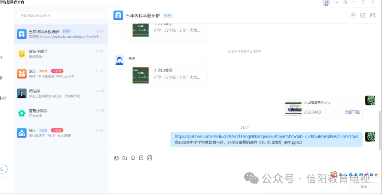Click the 火山喷发课件.png file name
Image resolution: width=382 pixels, height=194 pixels.
[317, 102]
